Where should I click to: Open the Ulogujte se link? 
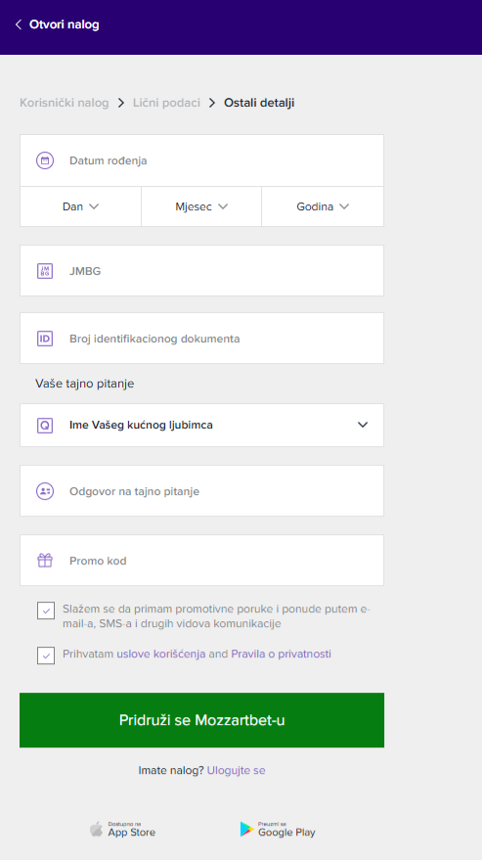point(236,771)
